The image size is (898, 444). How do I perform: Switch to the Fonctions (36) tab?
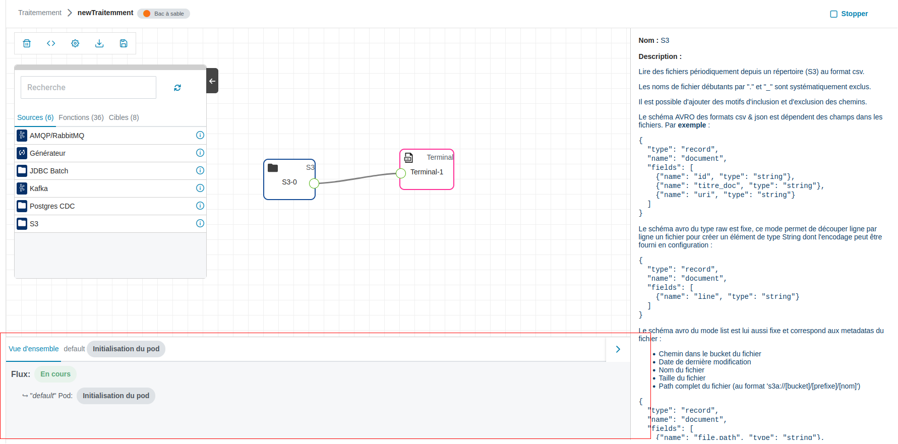click(x=81, y=117)
